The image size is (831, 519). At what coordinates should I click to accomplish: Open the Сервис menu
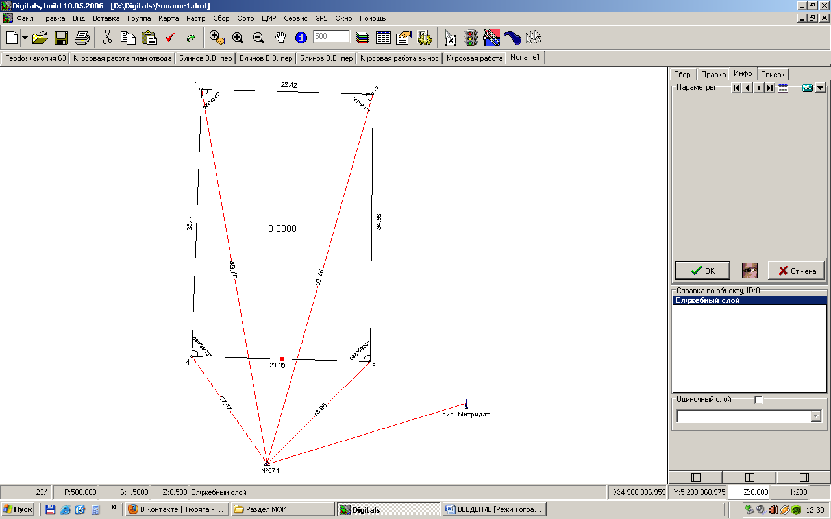pos(295,18)
